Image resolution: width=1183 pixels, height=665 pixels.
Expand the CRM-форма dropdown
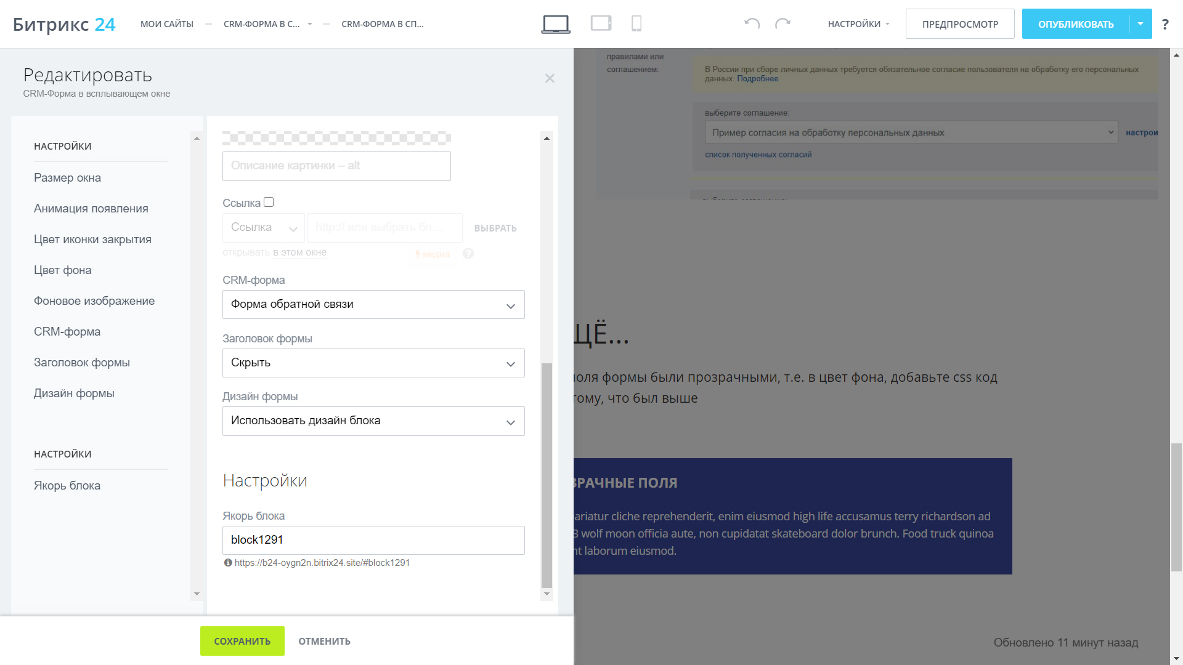point(510,304)
